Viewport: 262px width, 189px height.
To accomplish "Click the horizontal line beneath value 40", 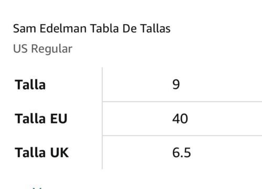I will [182, 136].
